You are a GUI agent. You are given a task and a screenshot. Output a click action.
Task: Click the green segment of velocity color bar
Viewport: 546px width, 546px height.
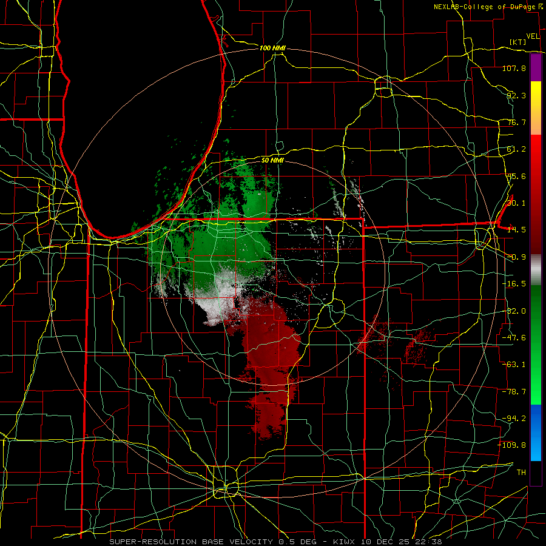(536, 345)
